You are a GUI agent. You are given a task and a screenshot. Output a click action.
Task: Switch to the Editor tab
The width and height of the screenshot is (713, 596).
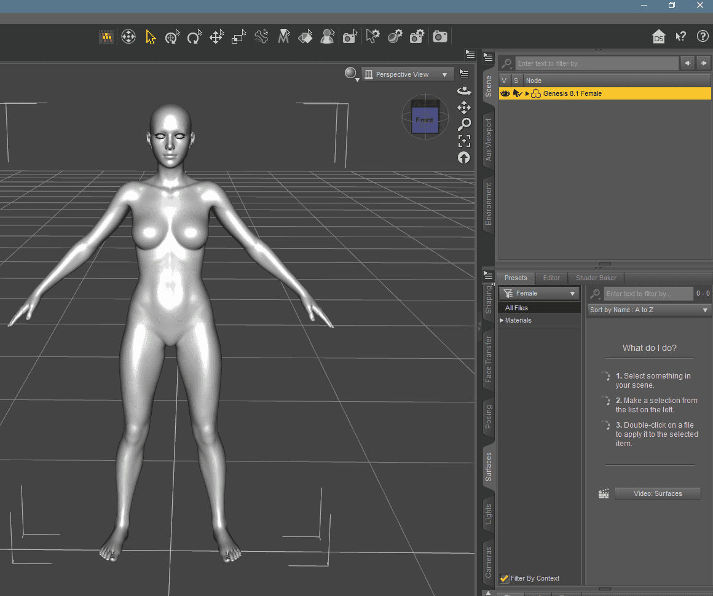click(x=551, y=278)
